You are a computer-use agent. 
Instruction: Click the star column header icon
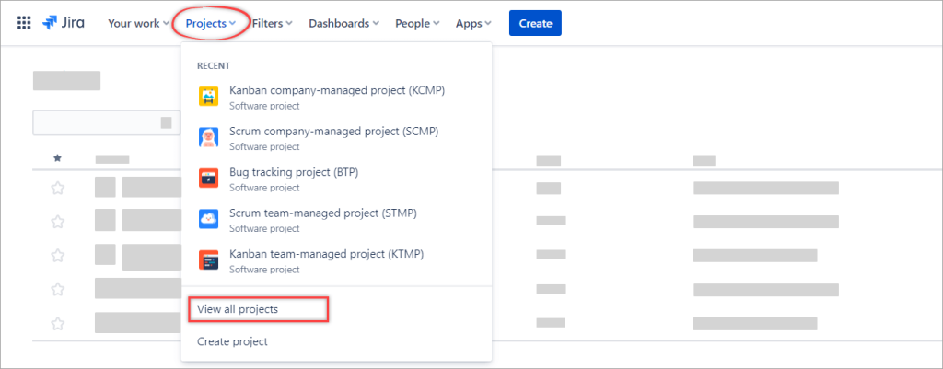pyautogui.click(x=57, y=158)
